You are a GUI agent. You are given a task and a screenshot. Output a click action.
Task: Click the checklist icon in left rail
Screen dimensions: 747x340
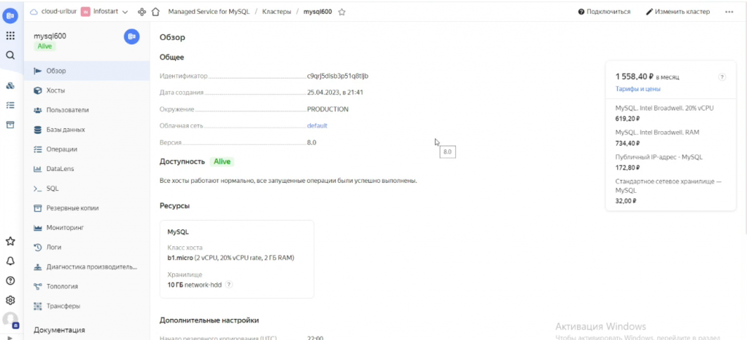pyautogui.click(x=10, y=105)
